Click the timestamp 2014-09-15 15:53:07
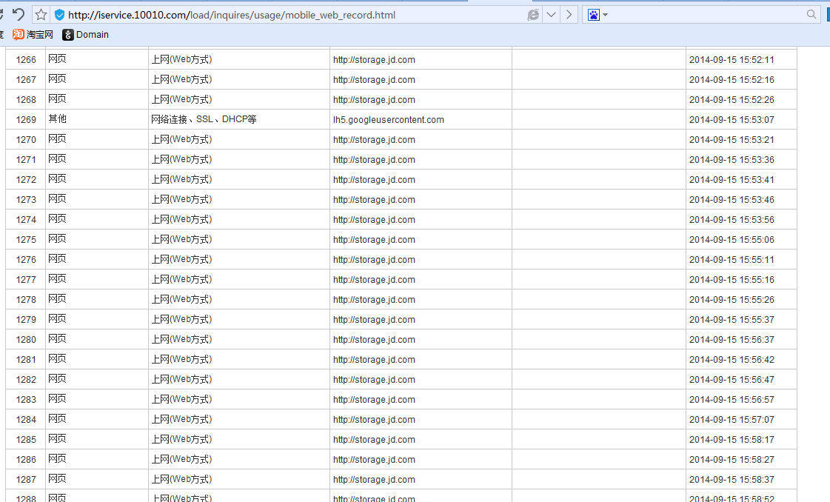This screenshot has width=830, height=502. pos(732,120)
